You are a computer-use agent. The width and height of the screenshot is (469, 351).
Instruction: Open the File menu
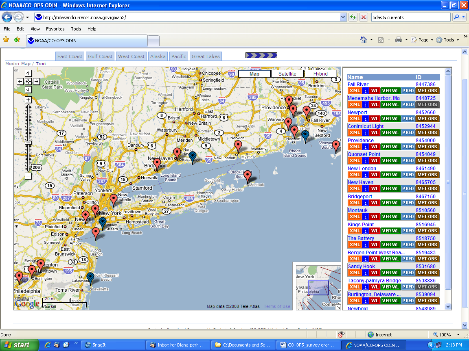pyautogui.click(x=7, y=29)
